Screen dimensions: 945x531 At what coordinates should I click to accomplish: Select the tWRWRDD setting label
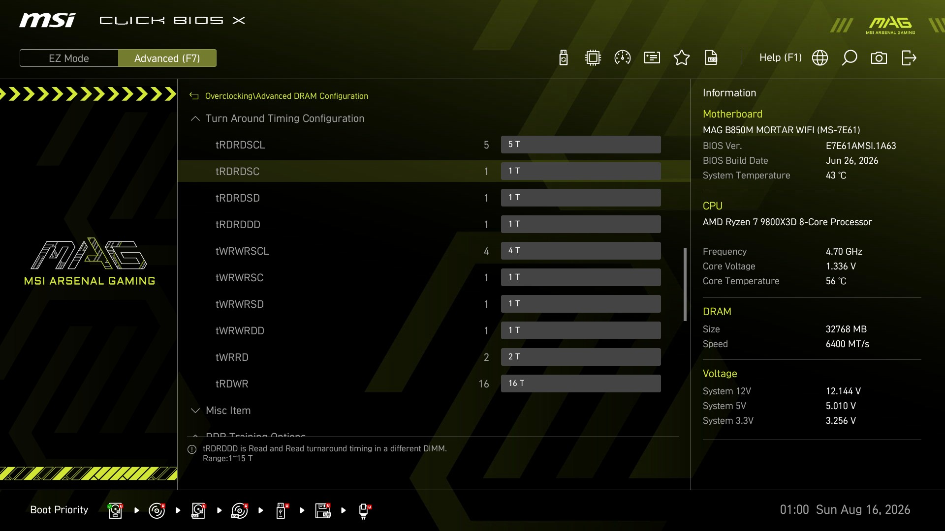(x=240, y=331)
